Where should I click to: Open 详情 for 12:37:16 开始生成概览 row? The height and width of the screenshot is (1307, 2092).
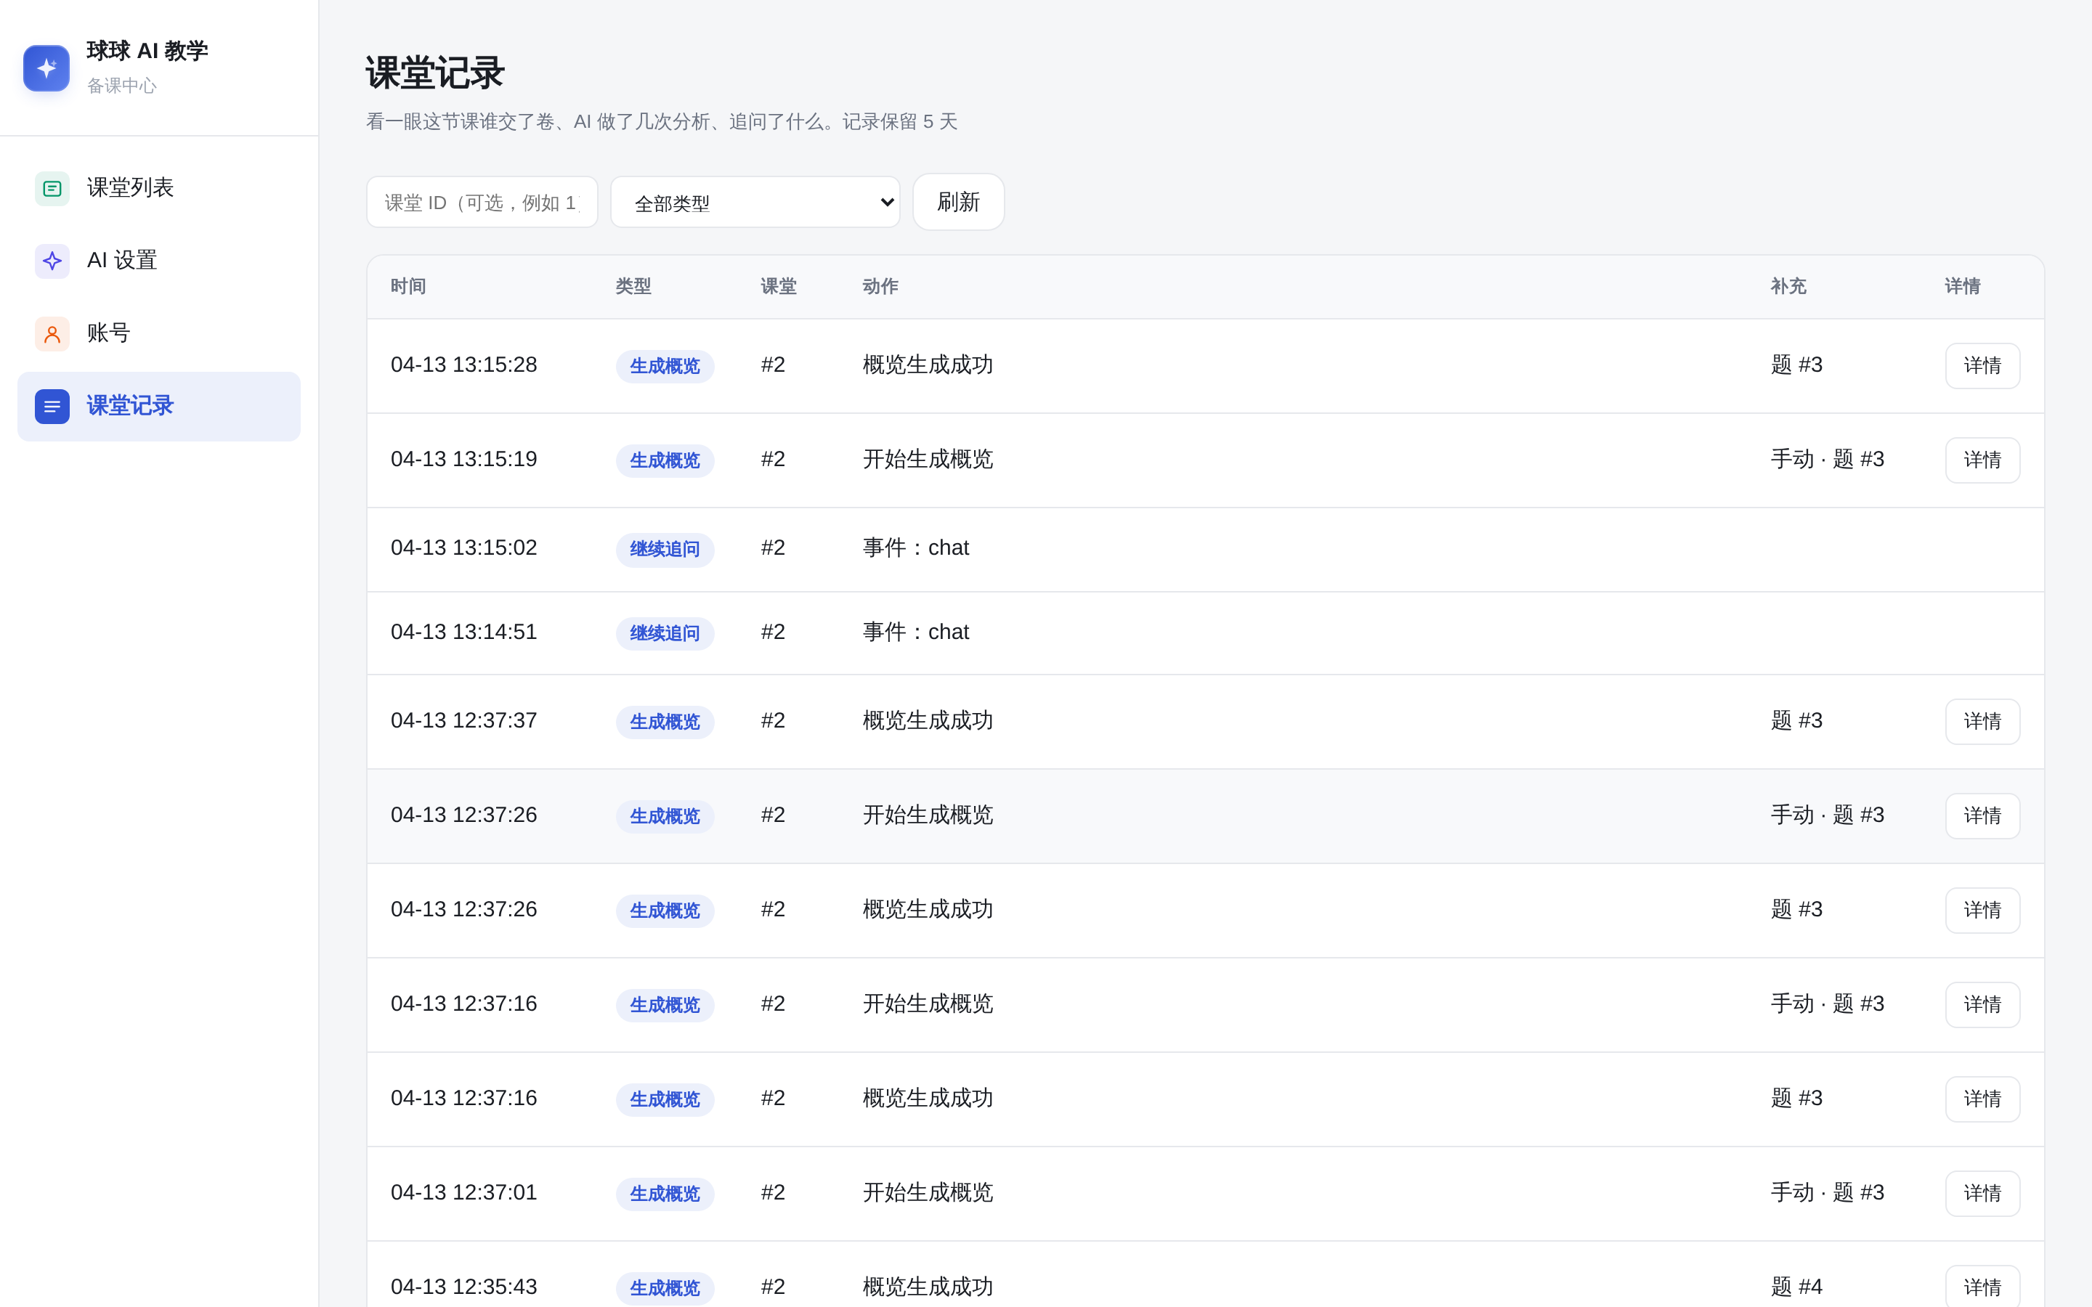click(1982, 1004)
